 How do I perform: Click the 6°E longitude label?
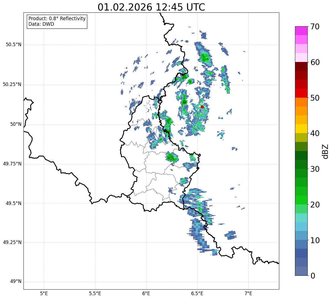[146, 293]
